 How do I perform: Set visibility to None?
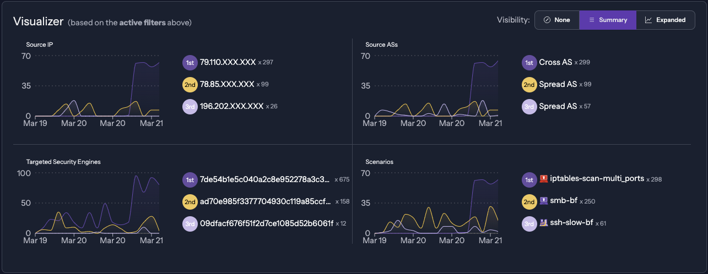coord(556,20)
